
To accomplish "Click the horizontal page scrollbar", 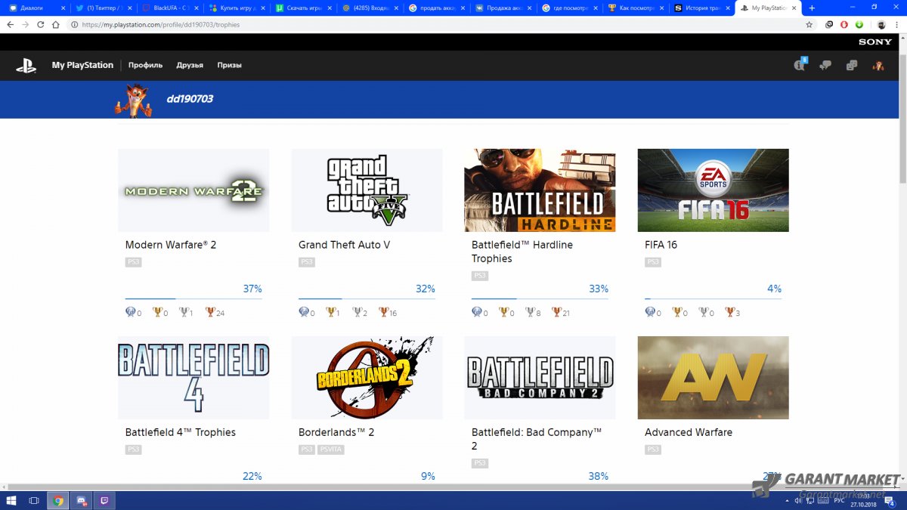I will click(x=446, y=487).
